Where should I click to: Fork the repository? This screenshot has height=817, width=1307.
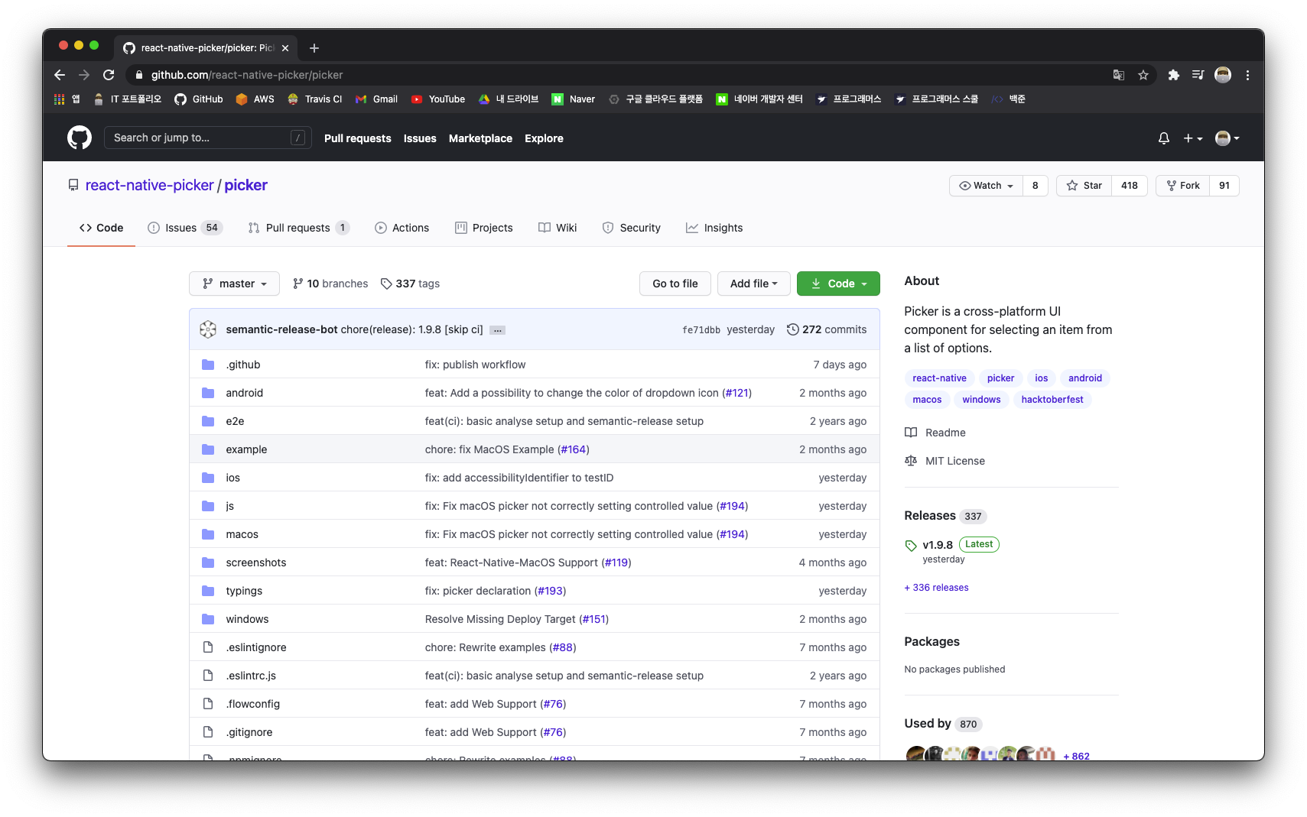tap(1183, 186)
